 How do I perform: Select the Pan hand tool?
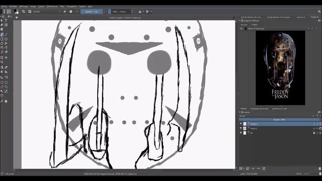(6, 101)
